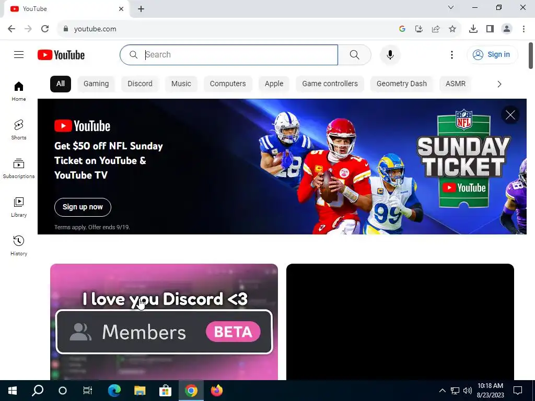The width and height of the screenshot is (535, 401).
Task: Reload the YouTube page
Action: pyautogui.click(x=45, y=29)
